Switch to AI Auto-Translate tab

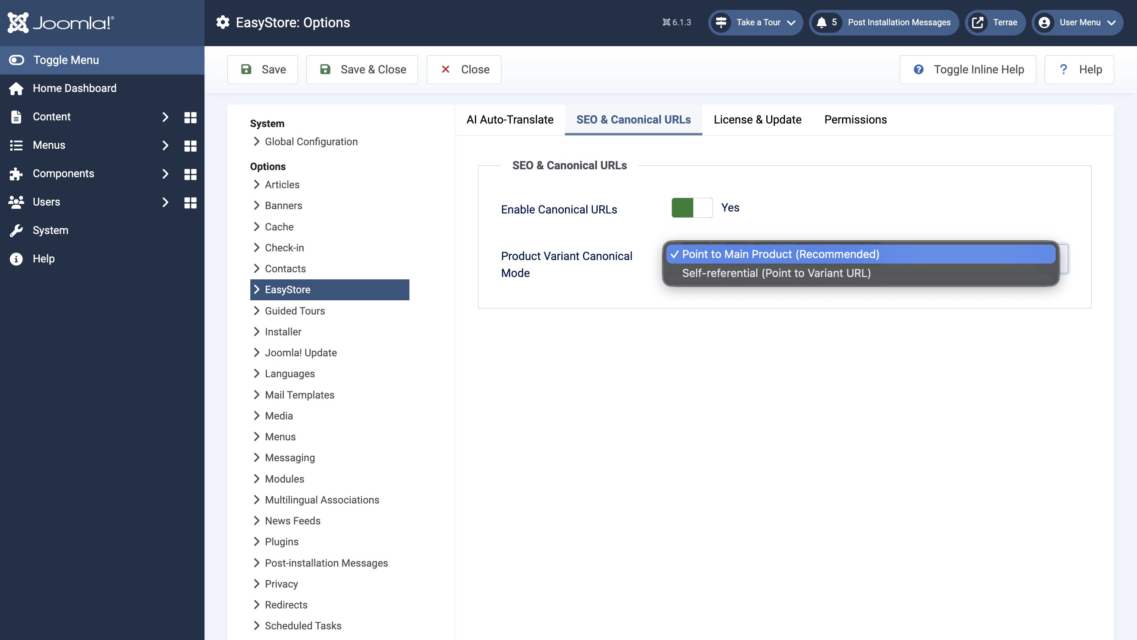[510, 120]
